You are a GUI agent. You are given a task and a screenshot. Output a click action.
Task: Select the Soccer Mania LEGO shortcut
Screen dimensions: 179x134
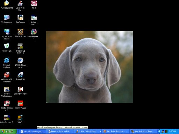tap(20, 105)
